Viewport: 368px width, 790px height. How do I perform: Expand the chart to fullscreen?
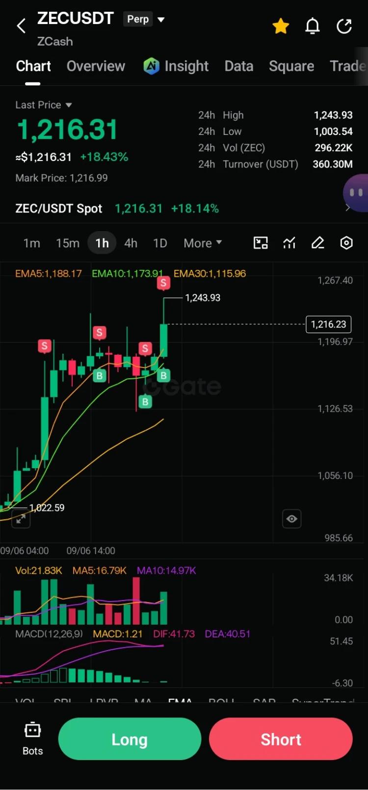pos(21,519)
